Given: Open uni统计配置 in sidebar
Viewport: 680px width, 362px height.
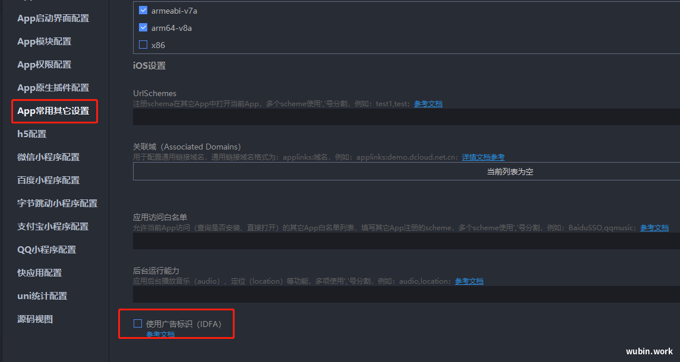Looking at the screenshot, I should point(42,296).
